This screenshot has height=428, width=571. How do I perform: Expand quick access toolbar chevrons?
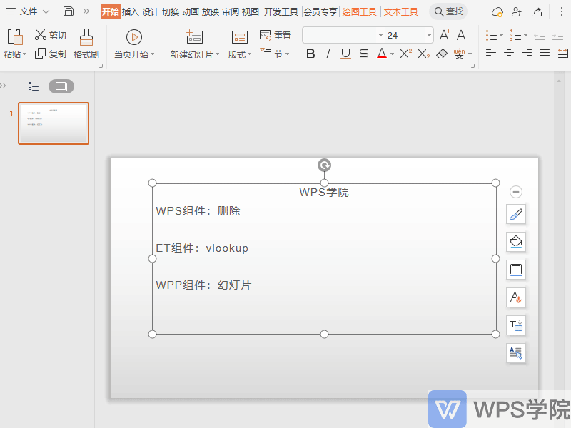[x=86, y=11]
